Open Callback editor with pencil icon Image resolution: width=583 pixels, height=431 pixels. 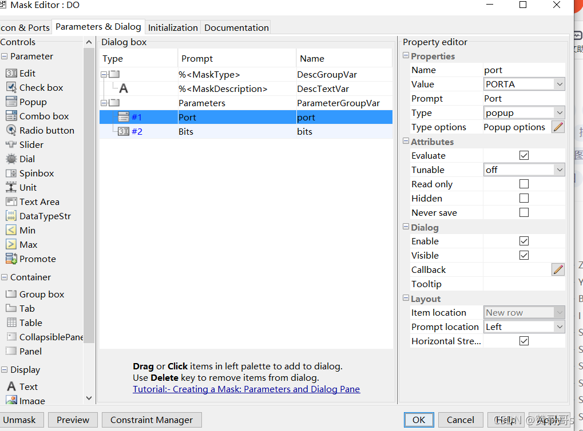[x=558, y=269]
